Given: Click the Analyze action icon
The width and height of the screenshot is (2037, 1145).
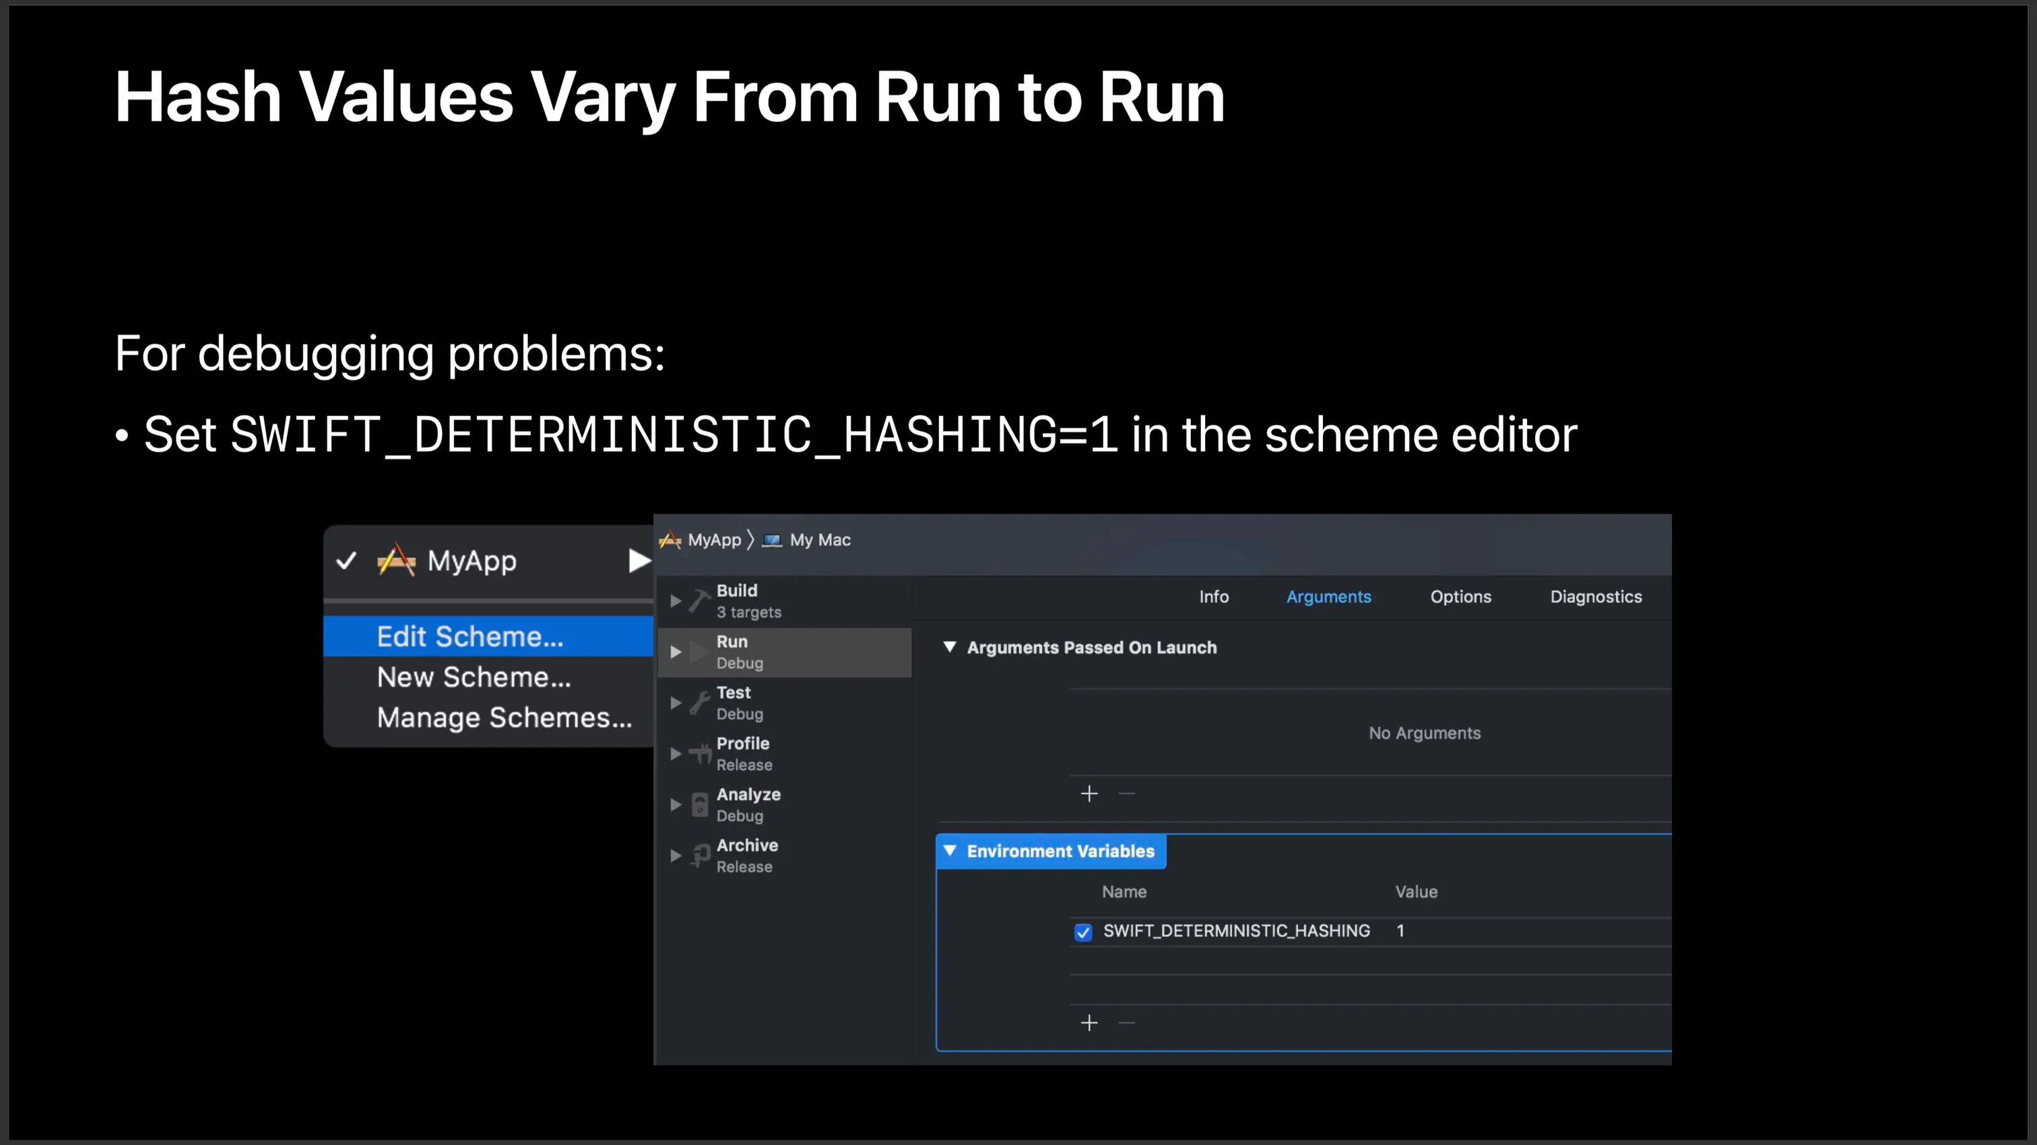Looking at the screenshot, I should click(700, 804).
